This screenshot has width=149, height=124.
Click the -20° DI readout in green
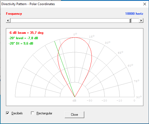tap(21, 43)
